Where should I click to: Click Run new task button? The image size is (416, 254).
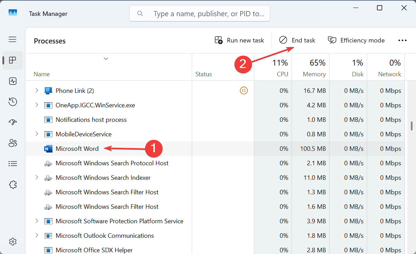239,40
